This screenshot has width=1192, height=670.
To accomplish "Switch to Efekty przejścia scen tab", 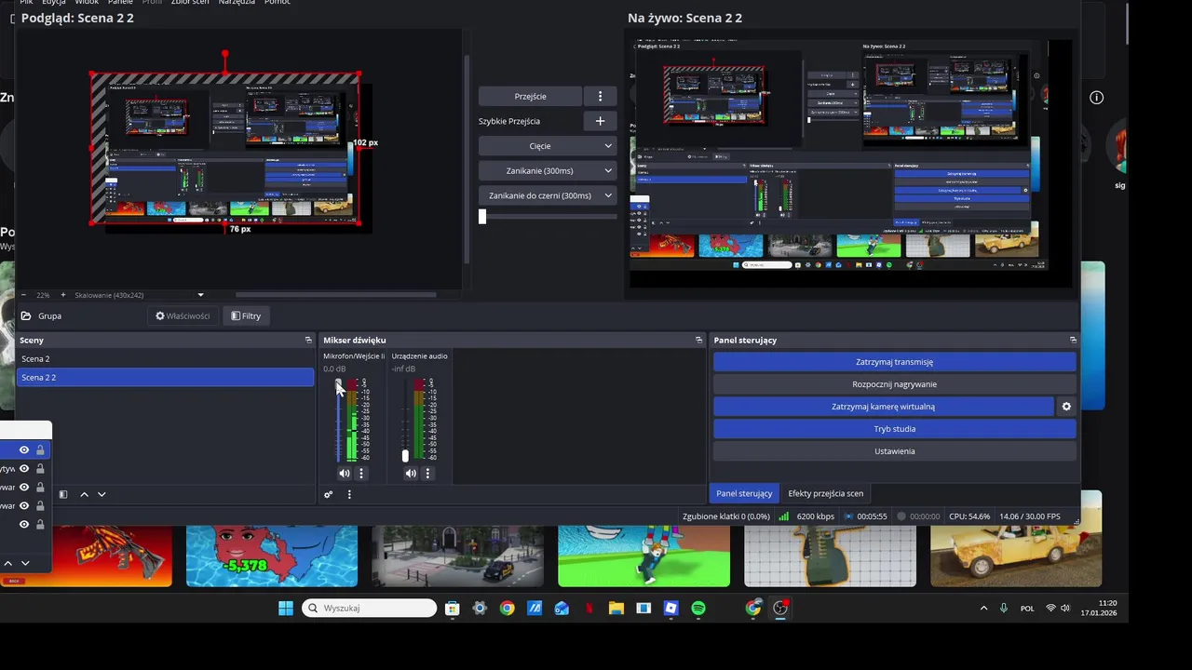I will pyautogui.click(x=825, y=494).
